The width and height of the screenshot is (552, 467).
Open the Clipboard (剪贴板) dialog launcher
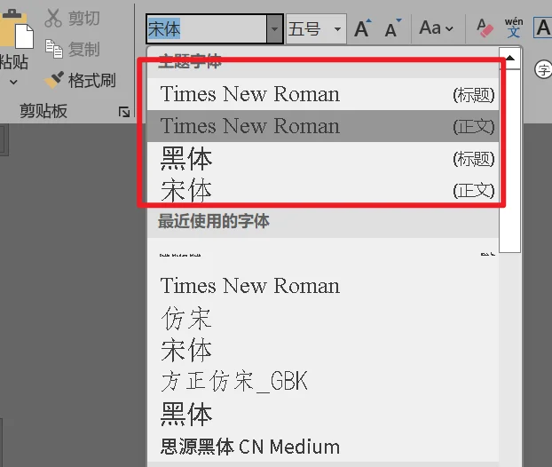tap(124, 112)
